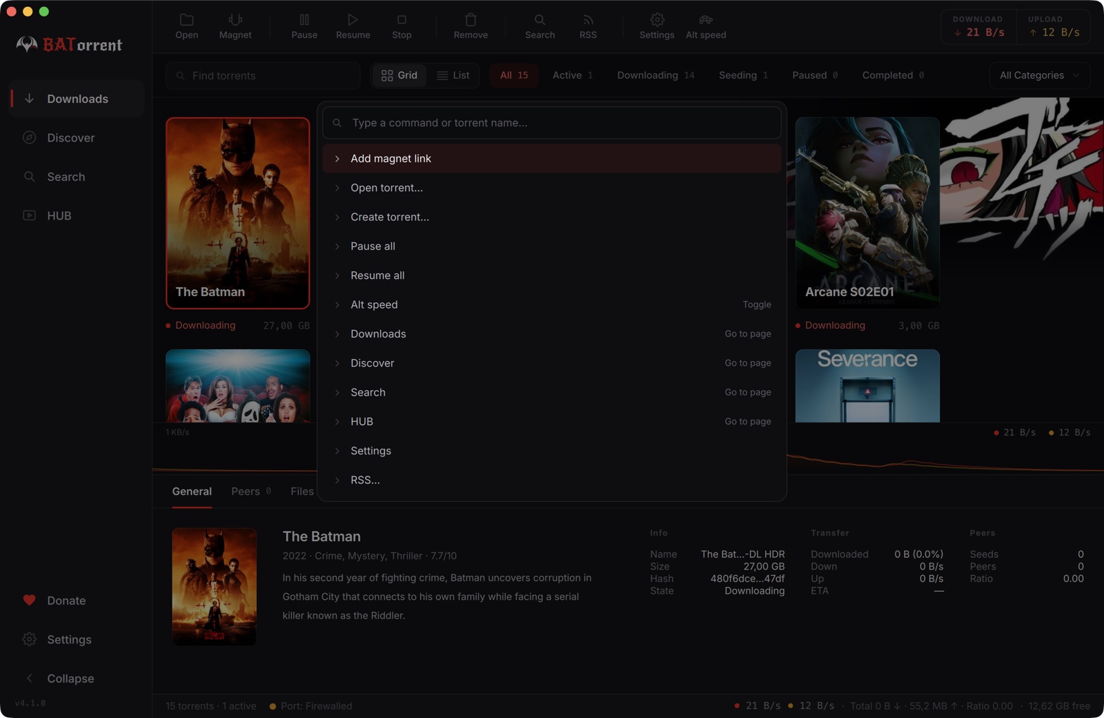Select the All 15 filter tab
The width and height of the screenshot is (1104, 718).
514,75
